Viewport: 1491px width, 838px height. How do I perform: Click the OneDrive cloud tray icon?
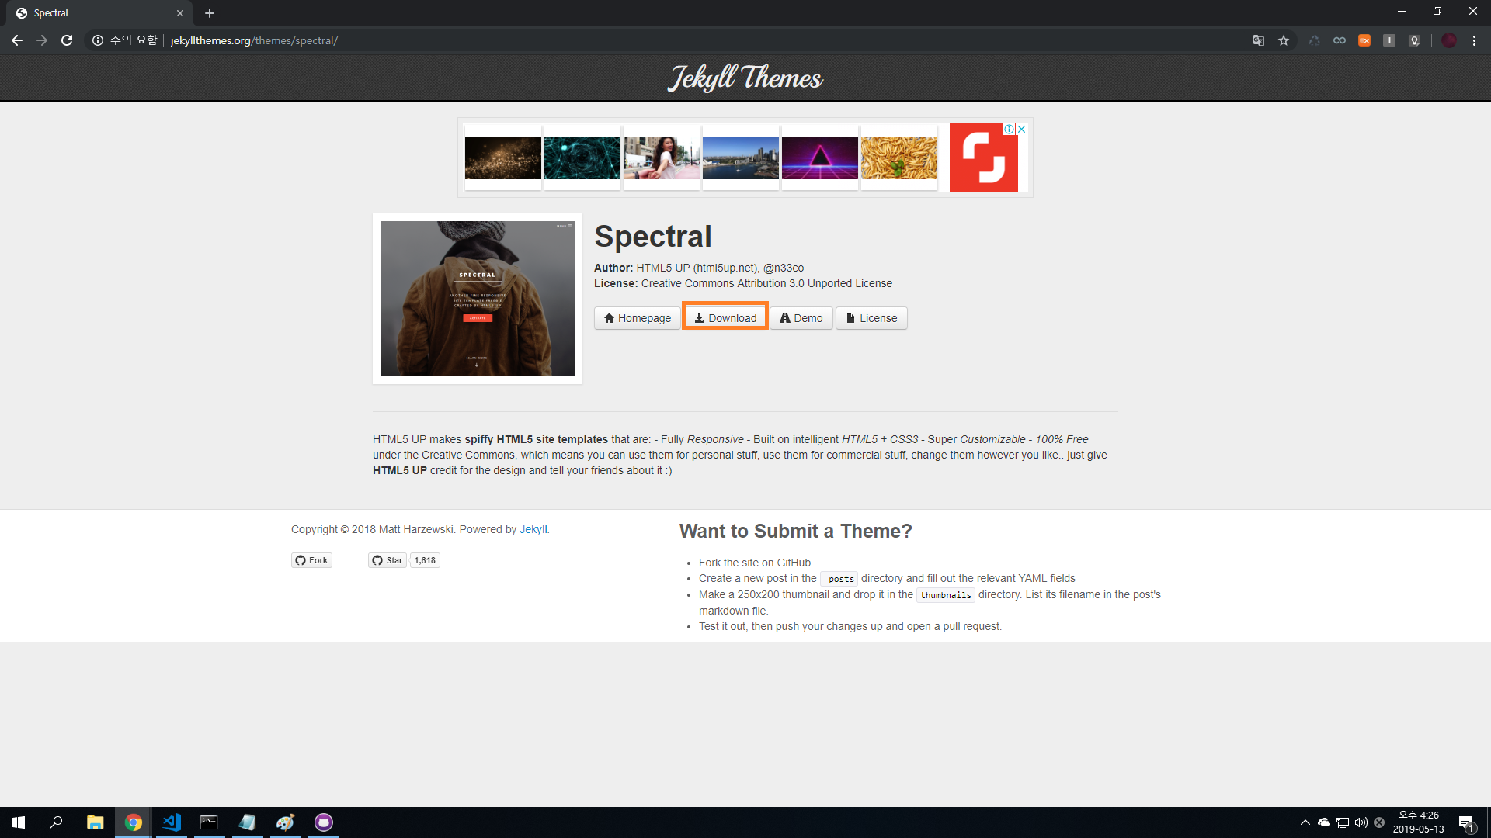1324,822
